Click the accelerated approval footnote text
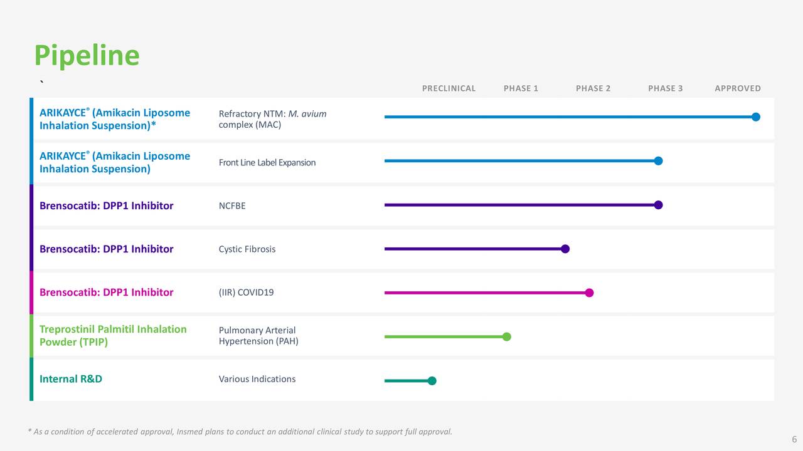This screenshot has width=803, height=451. pyautogui.click(x=240, y=432)
